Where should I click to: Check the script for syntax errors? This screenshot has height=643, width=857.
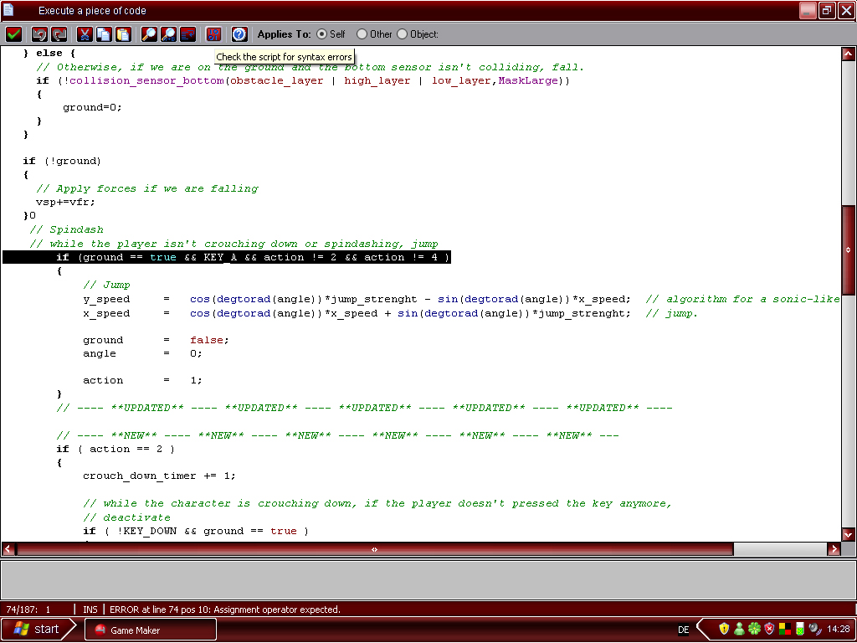pyautogui.click(x=213, y=34)
